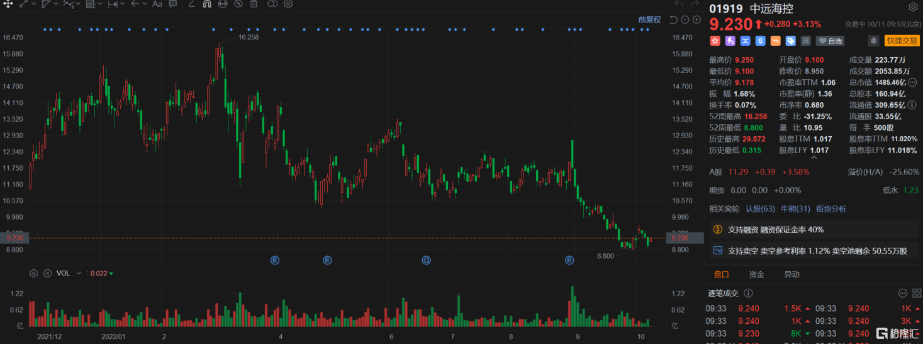
Task: Click the overlapping circles compare icon
Action: point(272,4)
